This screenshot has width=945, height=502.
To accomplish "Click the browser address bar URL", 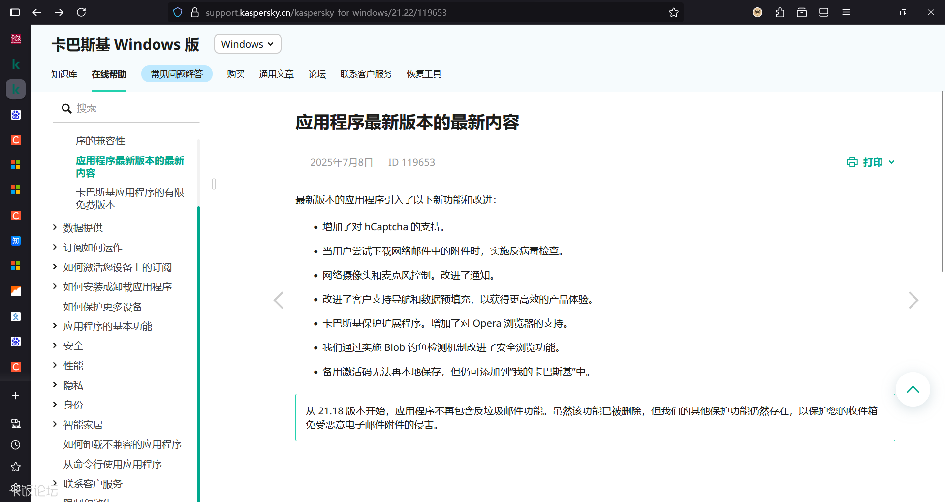I will coord(326,12).
